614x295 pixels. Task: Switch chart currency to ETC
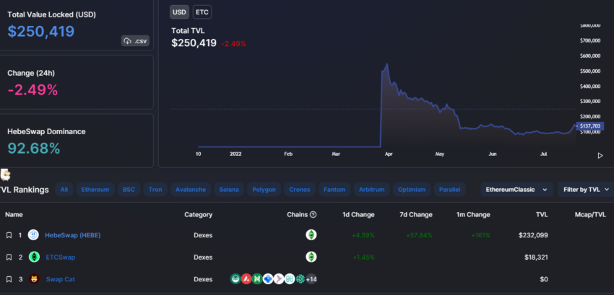(x=202, y=12)
